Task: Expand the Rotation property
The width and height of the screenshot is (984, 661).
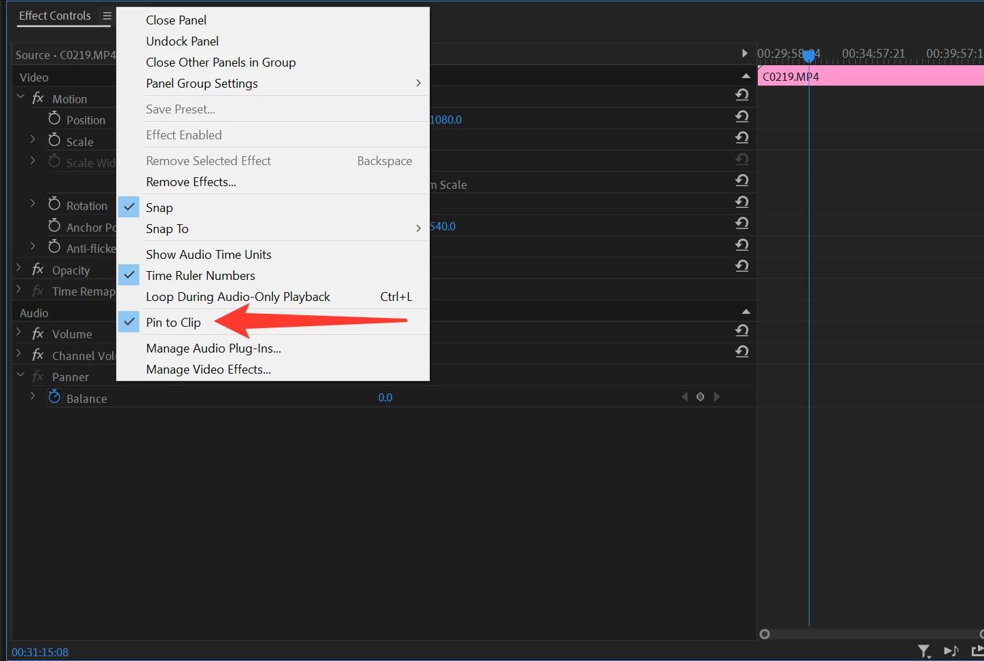Action: pos(33,204)
